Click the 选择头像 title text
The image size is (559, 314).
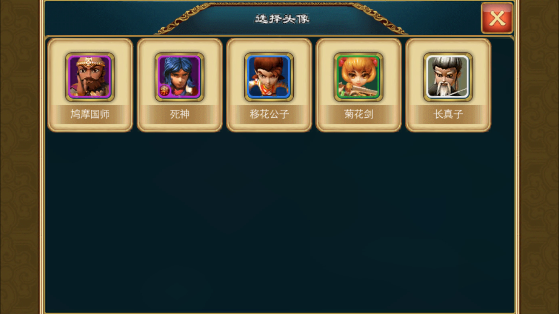pos(282,19)
